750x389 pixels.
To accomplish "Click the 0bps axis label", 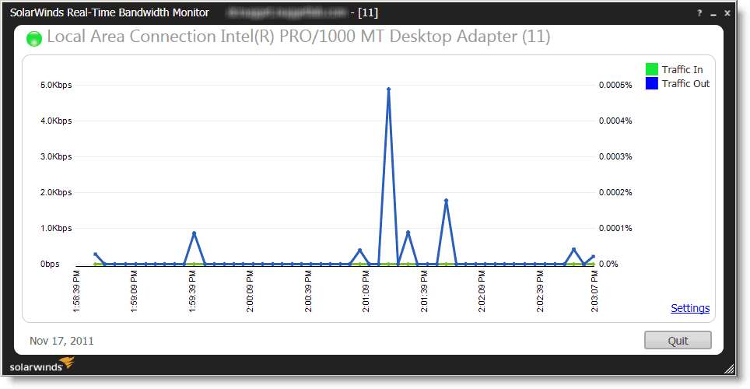I will click(50, 264).
